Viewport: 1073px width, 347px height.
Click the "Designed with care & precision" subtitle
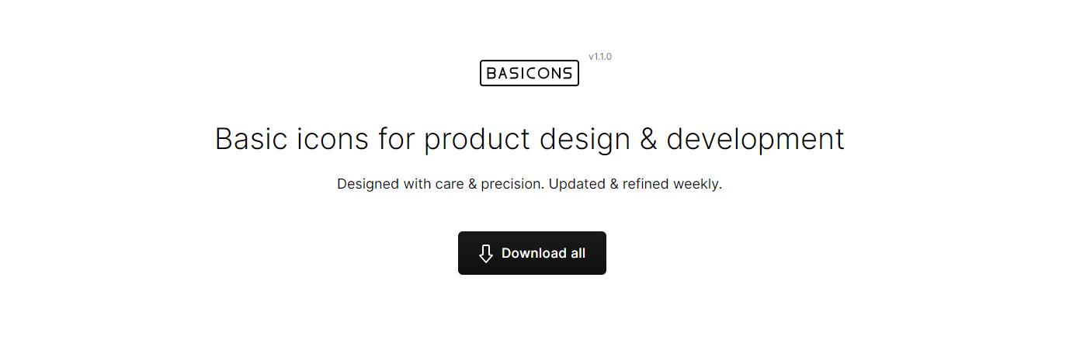pos(441,184)
